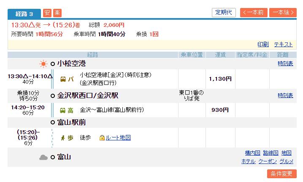Click the highway bus icon for 金沢〜富山線
This screenshot has height=182, width=303.
(x=63, y=111)
